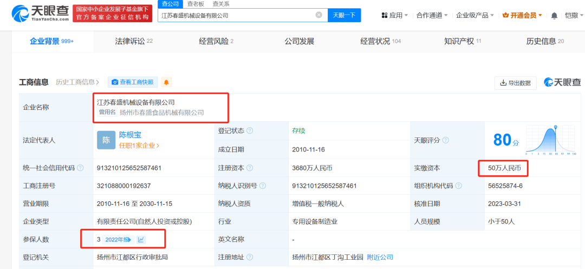Clear the search box with the X icon
This screenshot has width=585, height=269.
click(318, 15)
